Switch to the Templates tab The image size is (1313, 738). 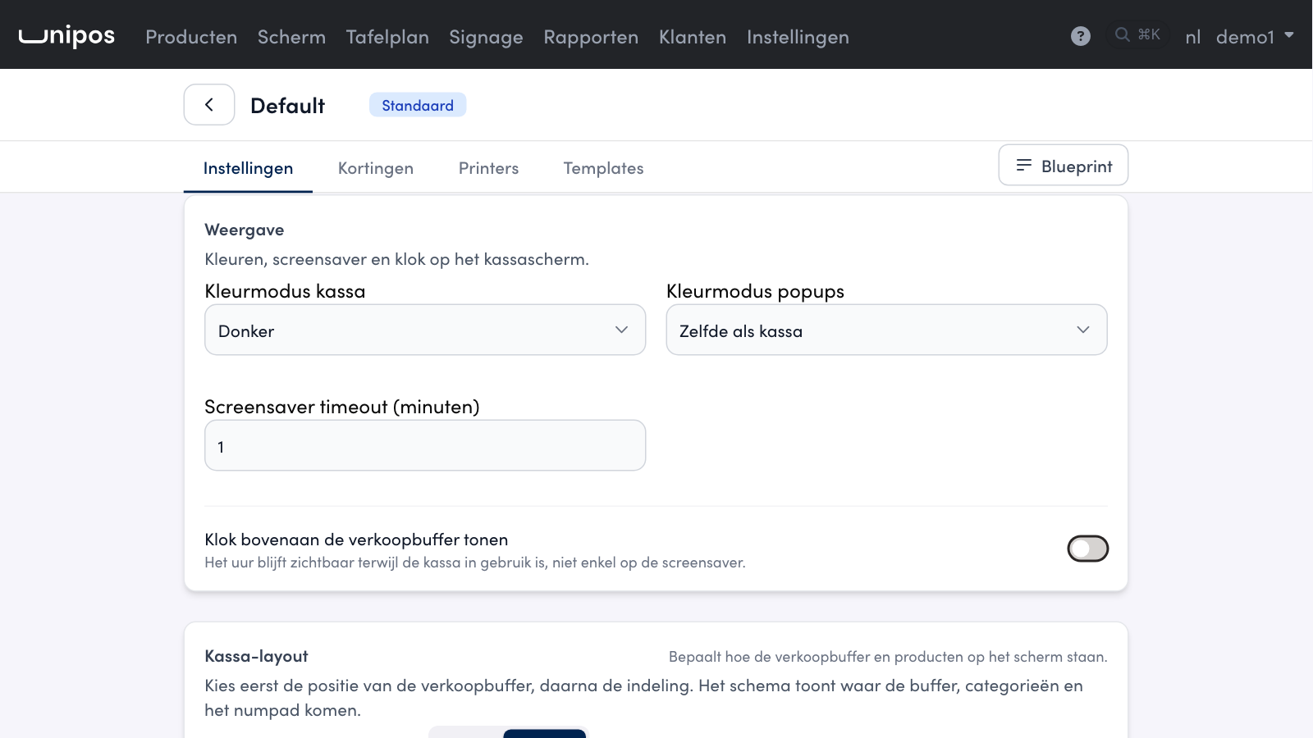tap(603, 168)
